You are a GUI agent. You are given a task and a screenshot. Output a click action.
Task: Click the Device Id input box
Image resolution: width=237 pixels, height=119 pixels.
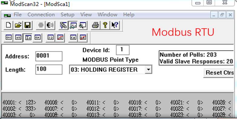coord(122,50)
